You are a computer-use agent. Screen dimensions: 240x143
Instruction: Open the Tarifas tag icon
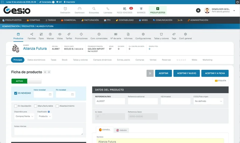pos(69,34)
